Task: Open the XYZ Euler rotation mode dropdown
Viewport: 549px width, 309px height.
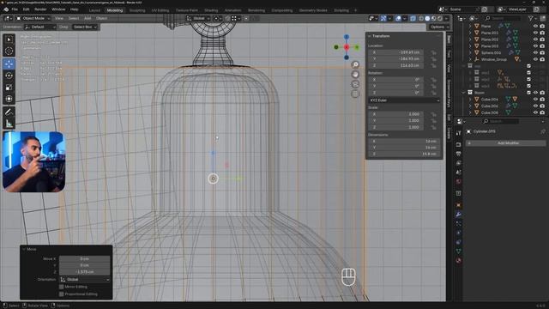Action: 404,100
